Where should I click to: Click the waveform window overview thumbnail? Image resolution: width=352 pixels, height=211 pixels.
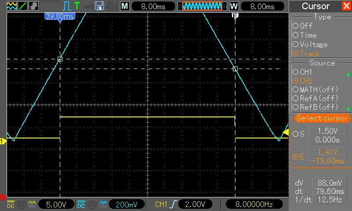click(x=202, y=6)
